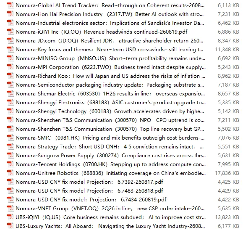Select file name Nomura-Shengyi Technology (600183)
This screenshot has width=243, height=230.
(110, 111)
